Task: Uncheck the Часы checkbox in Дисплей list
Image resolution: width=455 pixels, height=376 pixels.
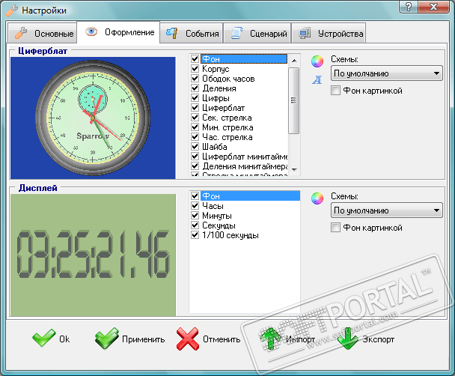Action: pos(195,205)
